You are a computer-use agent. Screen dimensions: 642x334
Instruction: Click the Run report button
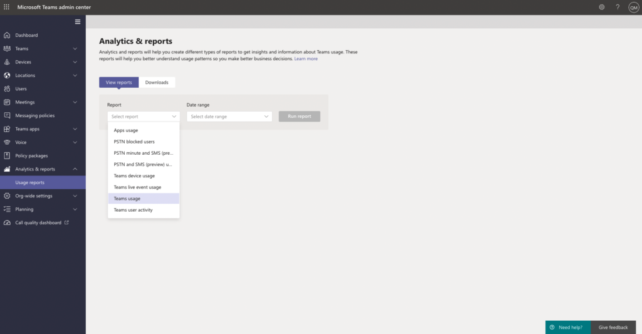[x=299, y=117]
